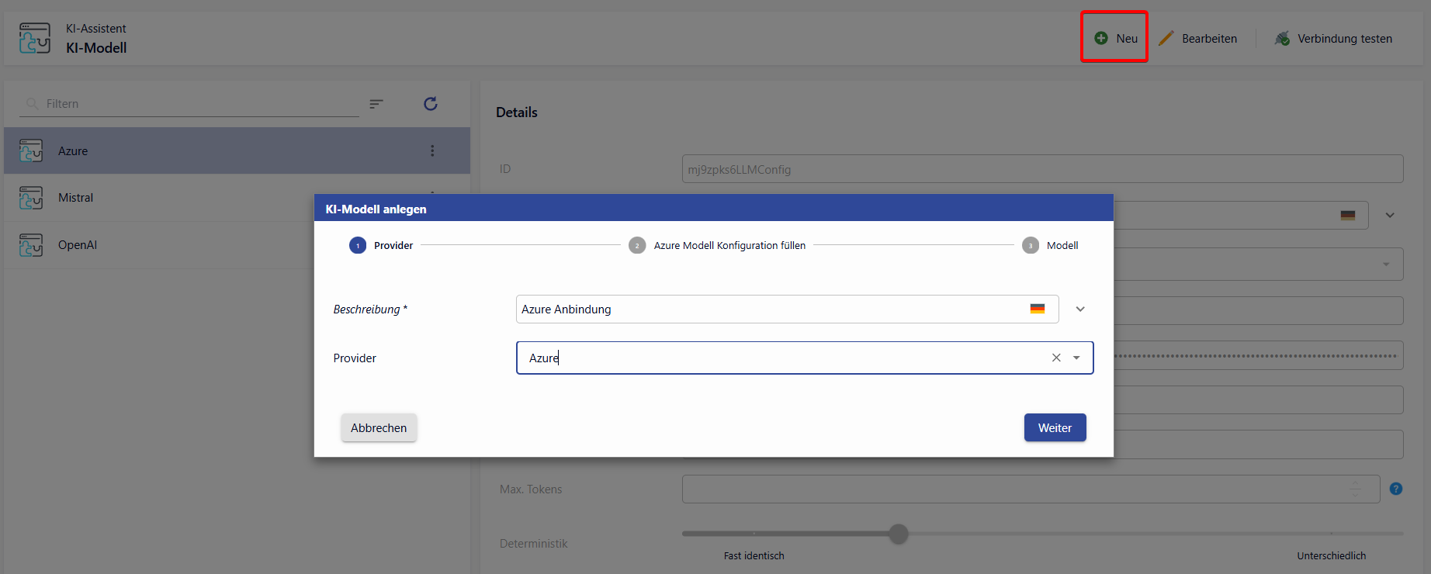This screenshot has width=1431, height=574.
Task: Expand the chevron beside the Details language field
Action: (x=1390, y=215)
